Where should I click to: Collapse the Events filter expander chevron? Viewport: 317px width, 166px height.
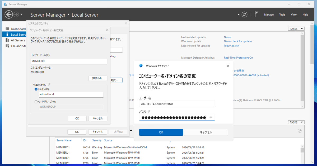click(300, 131)
